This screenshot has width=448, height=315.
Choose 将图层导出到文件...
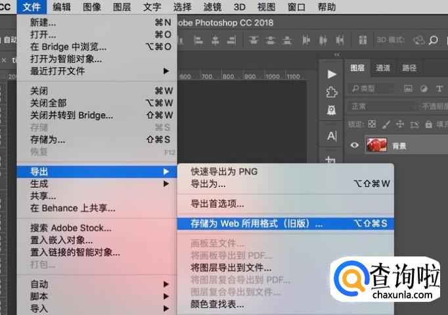(286, 268)
